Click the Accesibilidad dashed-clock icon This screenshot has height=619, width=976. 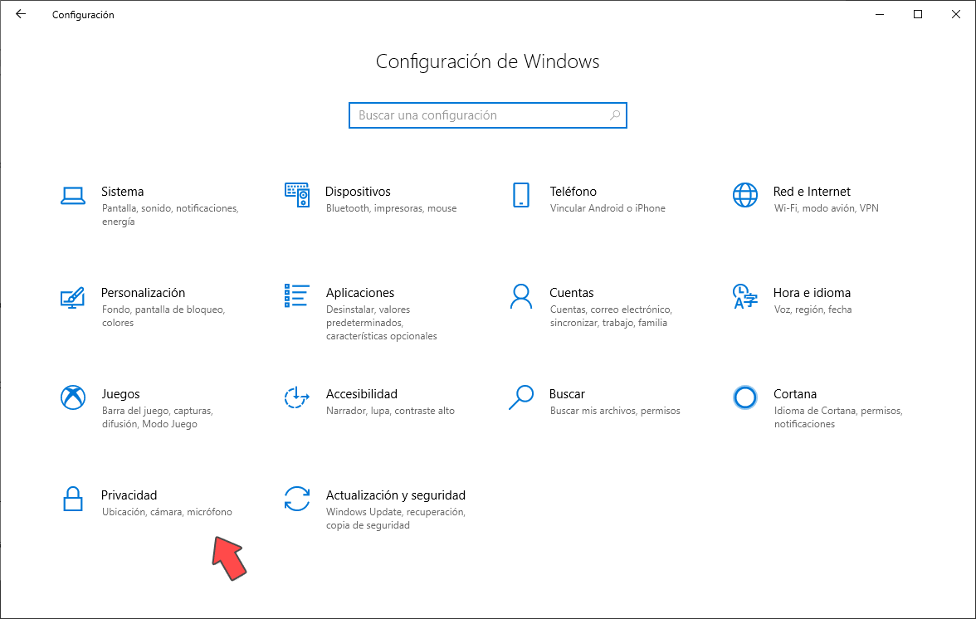[x=297, y=397]
